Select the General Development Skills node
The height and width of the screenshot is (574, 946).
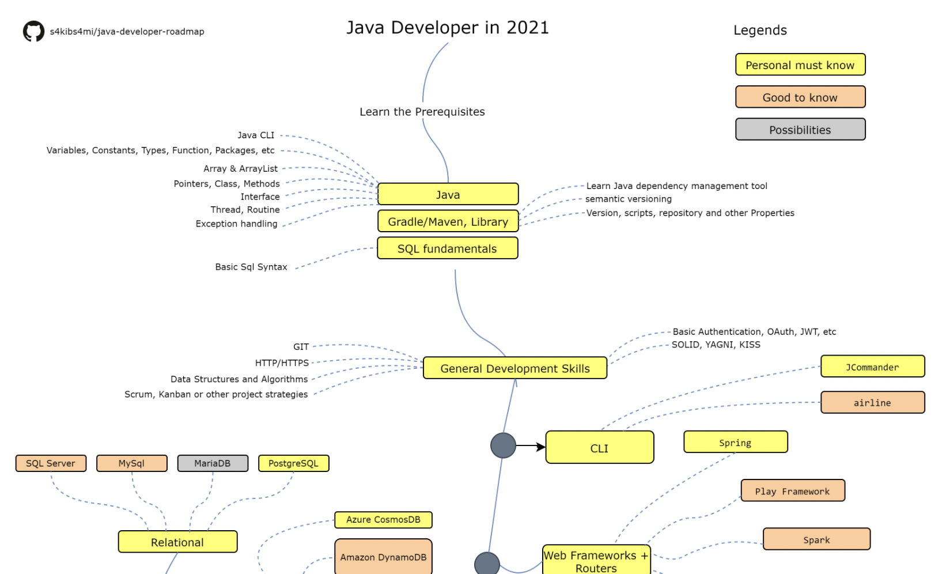(x=515, y=368)
